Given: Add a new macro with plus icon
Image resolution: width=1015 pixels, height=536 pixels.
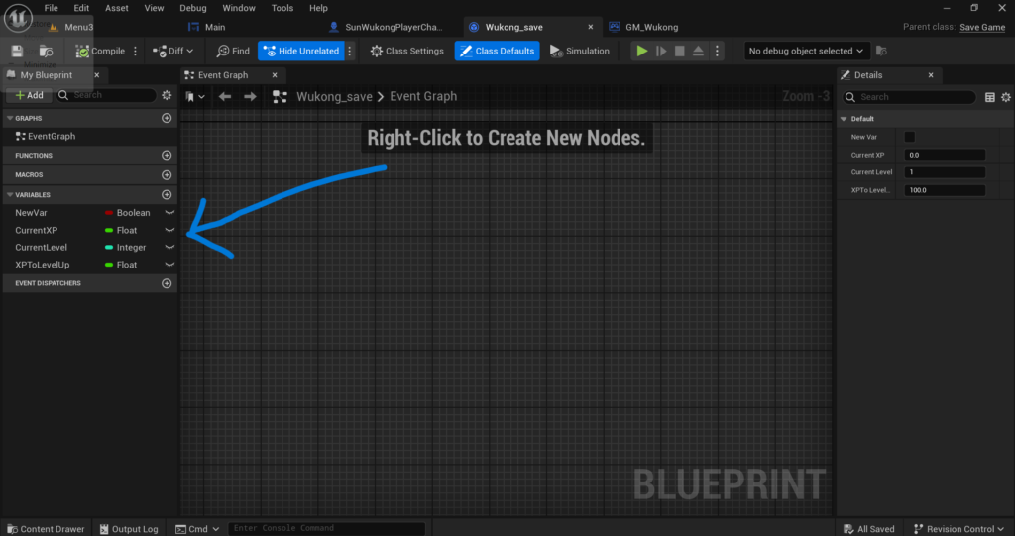Looking at the screenshot, I should (167, 174).
